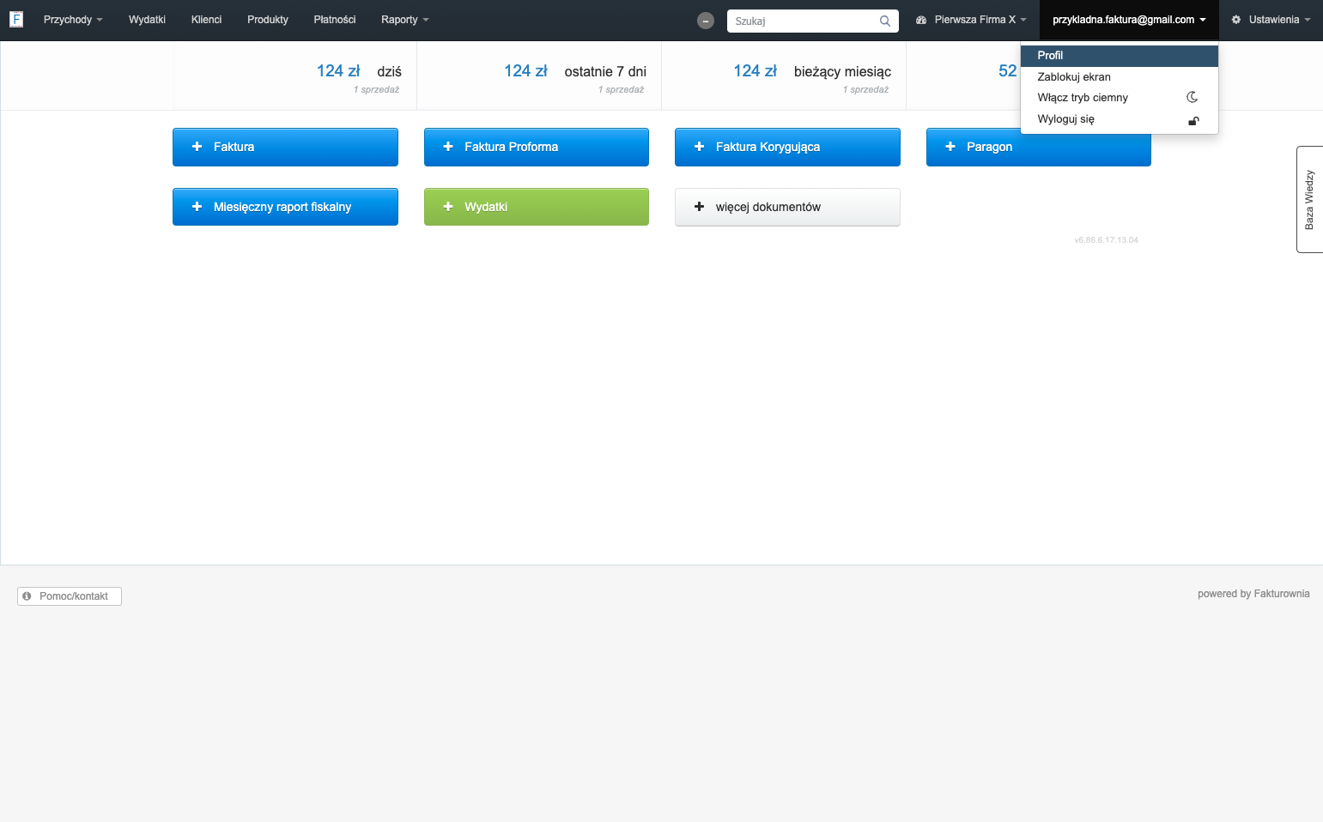Go to Wydatki in top navigation
This screenshot has height=822, width=1323.
pyautogui.click(x=147, y=20)
